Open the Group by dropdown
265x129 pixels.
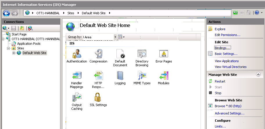(115, 37)
